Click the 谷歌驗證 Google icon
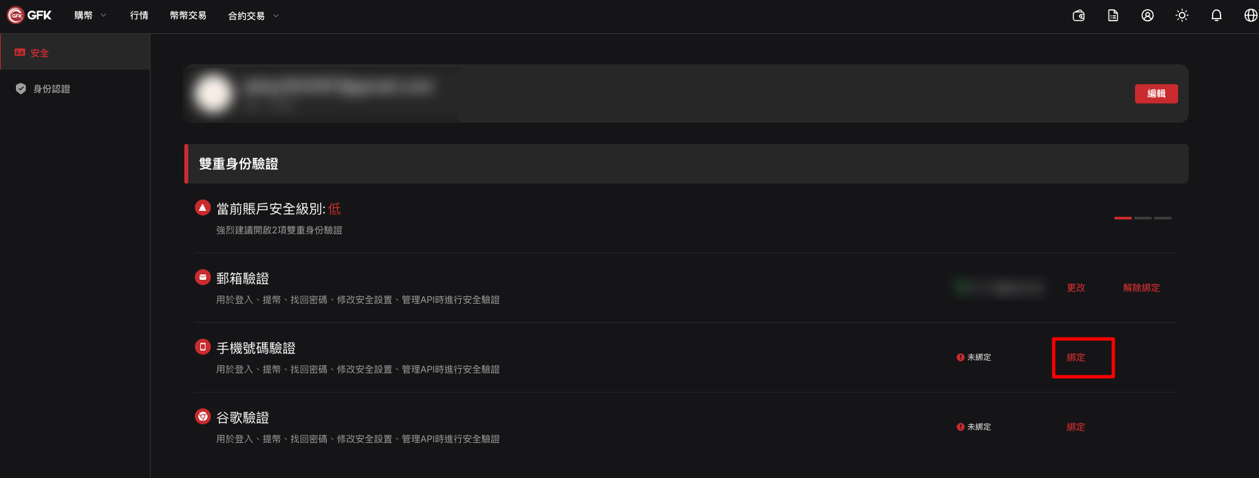The image size is (1259, 478). click(x=203, y=416)
